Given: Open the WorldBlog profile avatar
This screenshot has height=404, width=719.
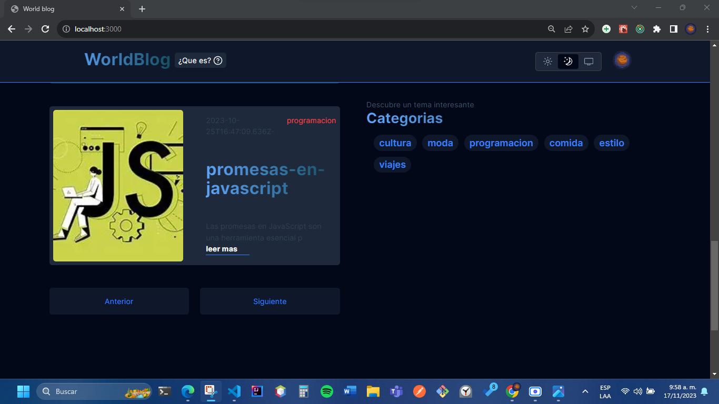Looking at the screenshot, I should [622, 59].
